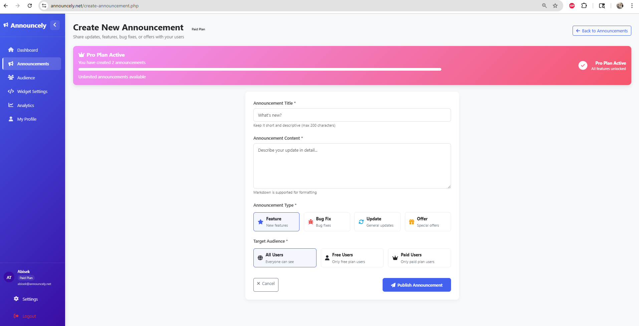The image size is (639, 326).
Task: Select the Bug Fix announcement type
Action: point(327,222)
